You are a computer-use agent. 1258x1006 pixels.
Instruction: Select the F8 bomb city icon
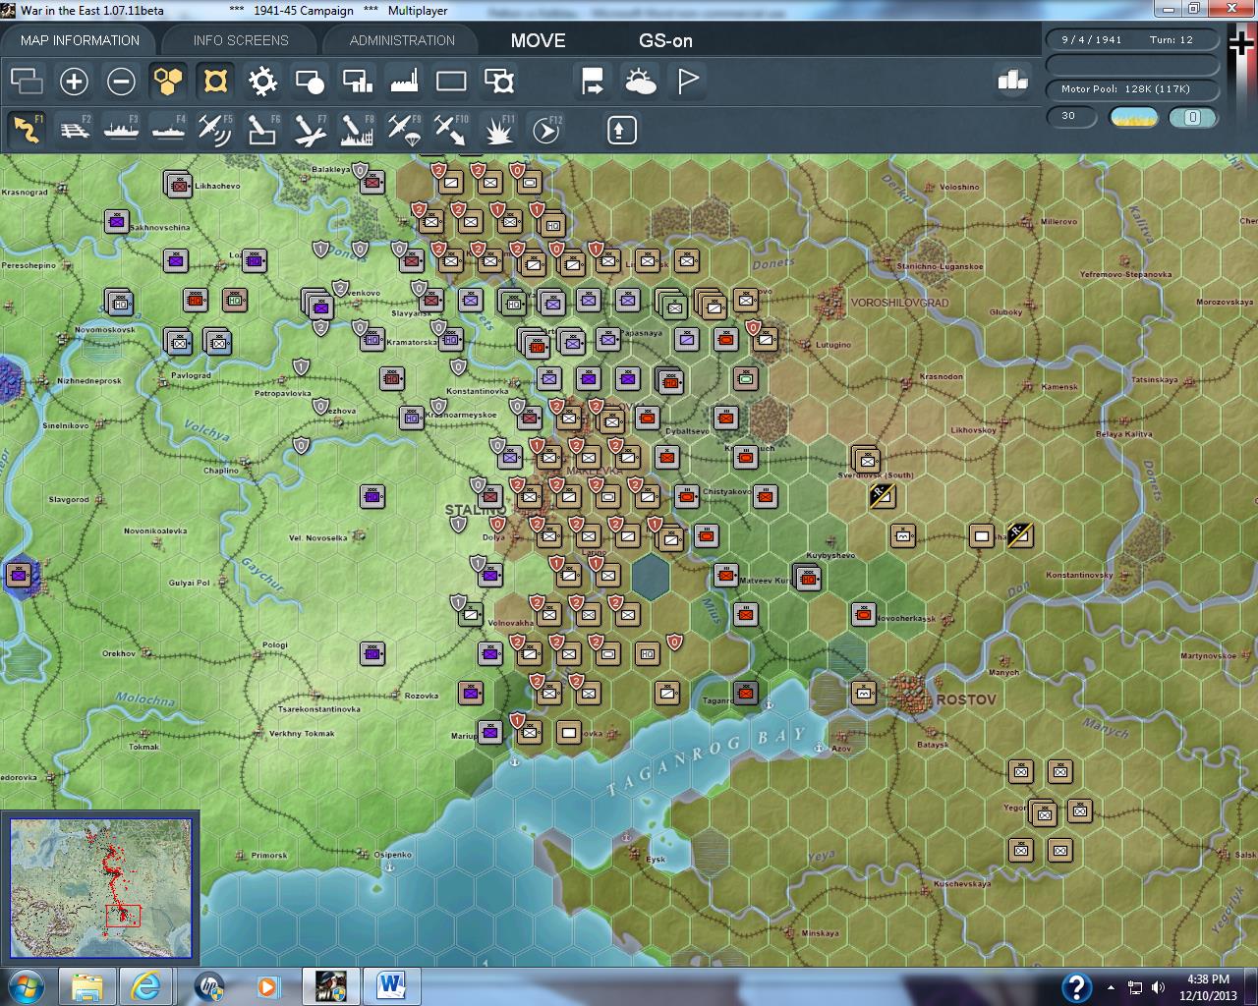(357, 130)
